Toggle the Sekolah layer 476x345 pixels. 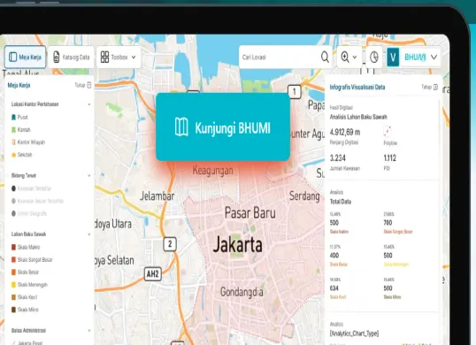21,155
